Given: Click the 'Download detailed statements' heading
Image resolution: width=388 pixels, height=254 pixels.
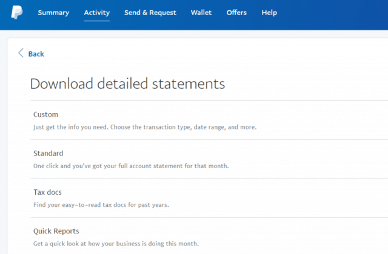Looking at the screenshot, I should [127, 83].
